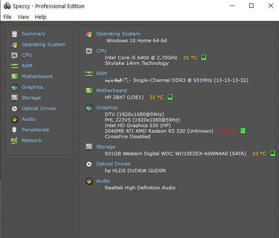Select Operating System in the sidebar list
Viewport: 279px width, 238px height.
click(43, 44)
